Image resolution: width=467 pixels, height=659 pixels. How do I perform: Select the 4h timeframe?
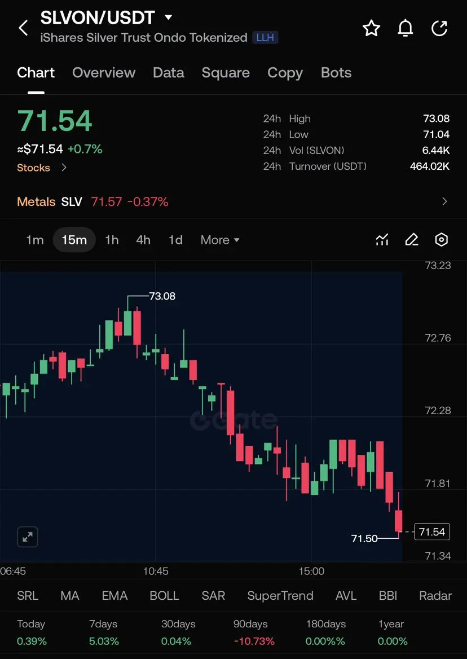[143, 240]
